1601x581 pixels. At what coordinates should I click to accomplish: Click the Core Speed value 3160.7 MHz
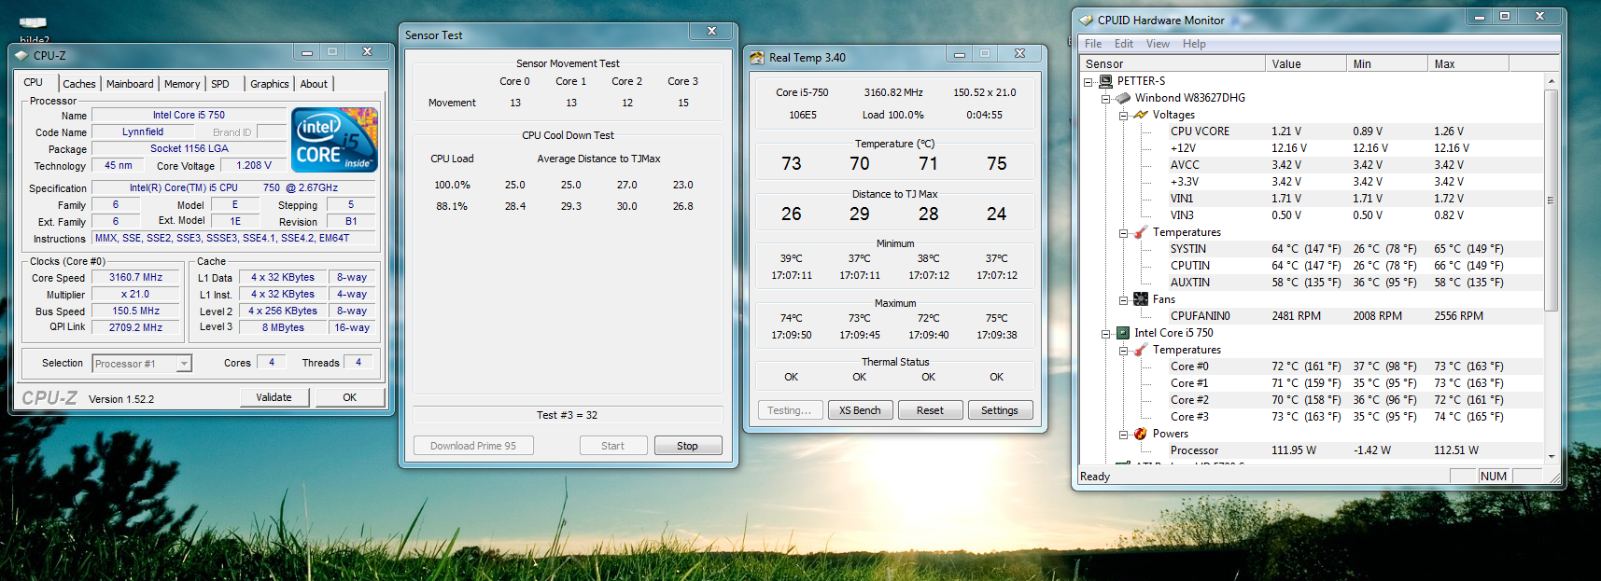pyautogui.click(x=135, y=277)
